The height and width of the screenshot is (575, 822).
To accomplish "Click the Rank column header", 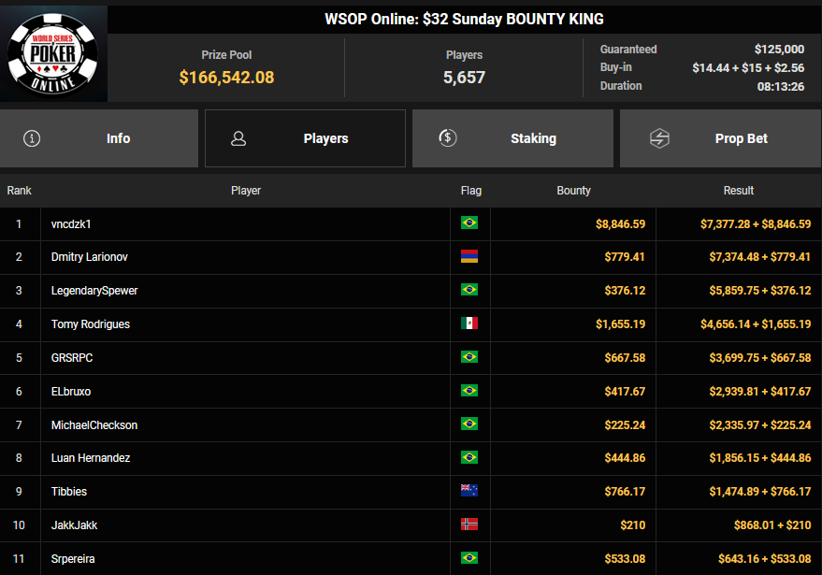I will coord(20,191).
